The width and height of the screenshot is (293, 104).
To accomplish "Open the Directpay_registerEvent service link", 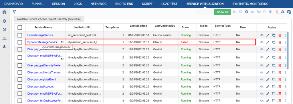I will (41, 80).
